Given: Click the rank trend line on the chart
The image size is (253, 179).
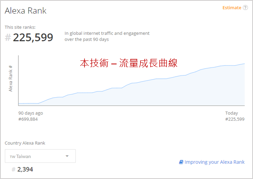Looking at the screenshot, I should coord(131,83).
